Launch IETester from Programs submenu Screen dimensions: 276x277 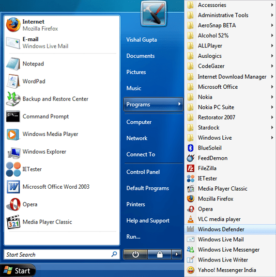[x=230, y=179]
